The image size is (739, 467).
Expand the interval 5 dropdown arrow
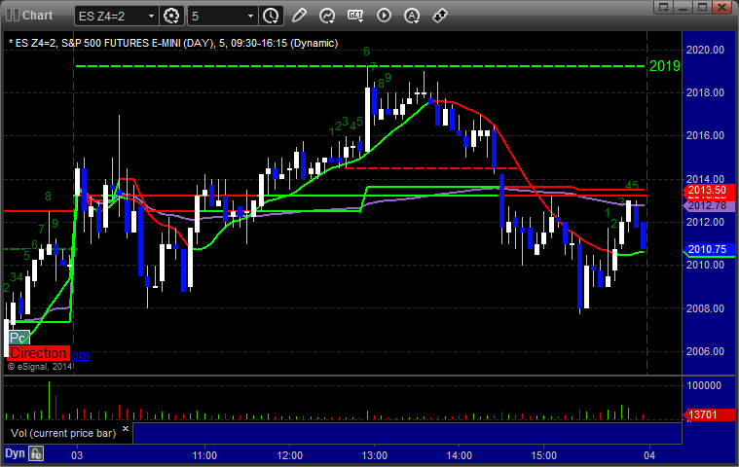click(x=251, y=16)
